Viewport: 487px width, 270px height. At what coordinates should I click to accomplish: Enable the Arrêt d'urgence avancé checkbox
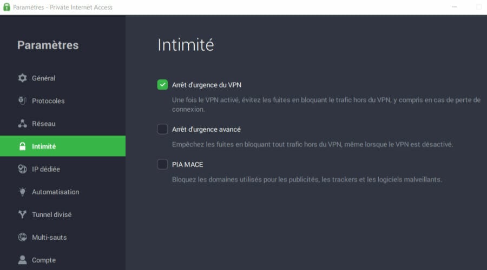click(x=162, y=129)
